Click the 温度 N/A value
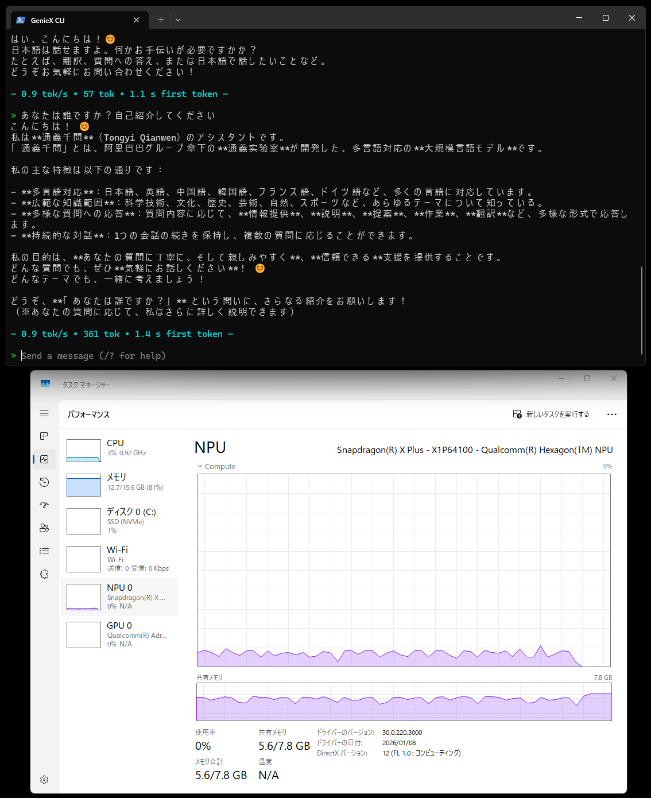Screen dimensions: 651x798 click(x=269, y=775)
